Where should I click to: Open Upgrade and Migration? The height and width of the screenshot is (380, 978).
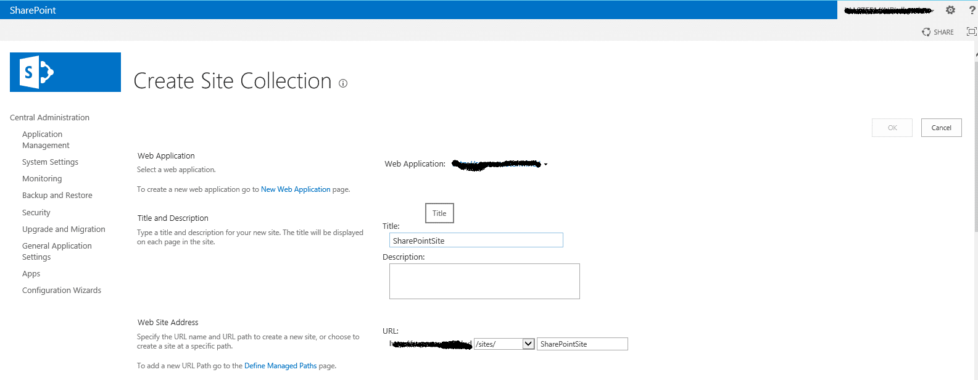64,229
